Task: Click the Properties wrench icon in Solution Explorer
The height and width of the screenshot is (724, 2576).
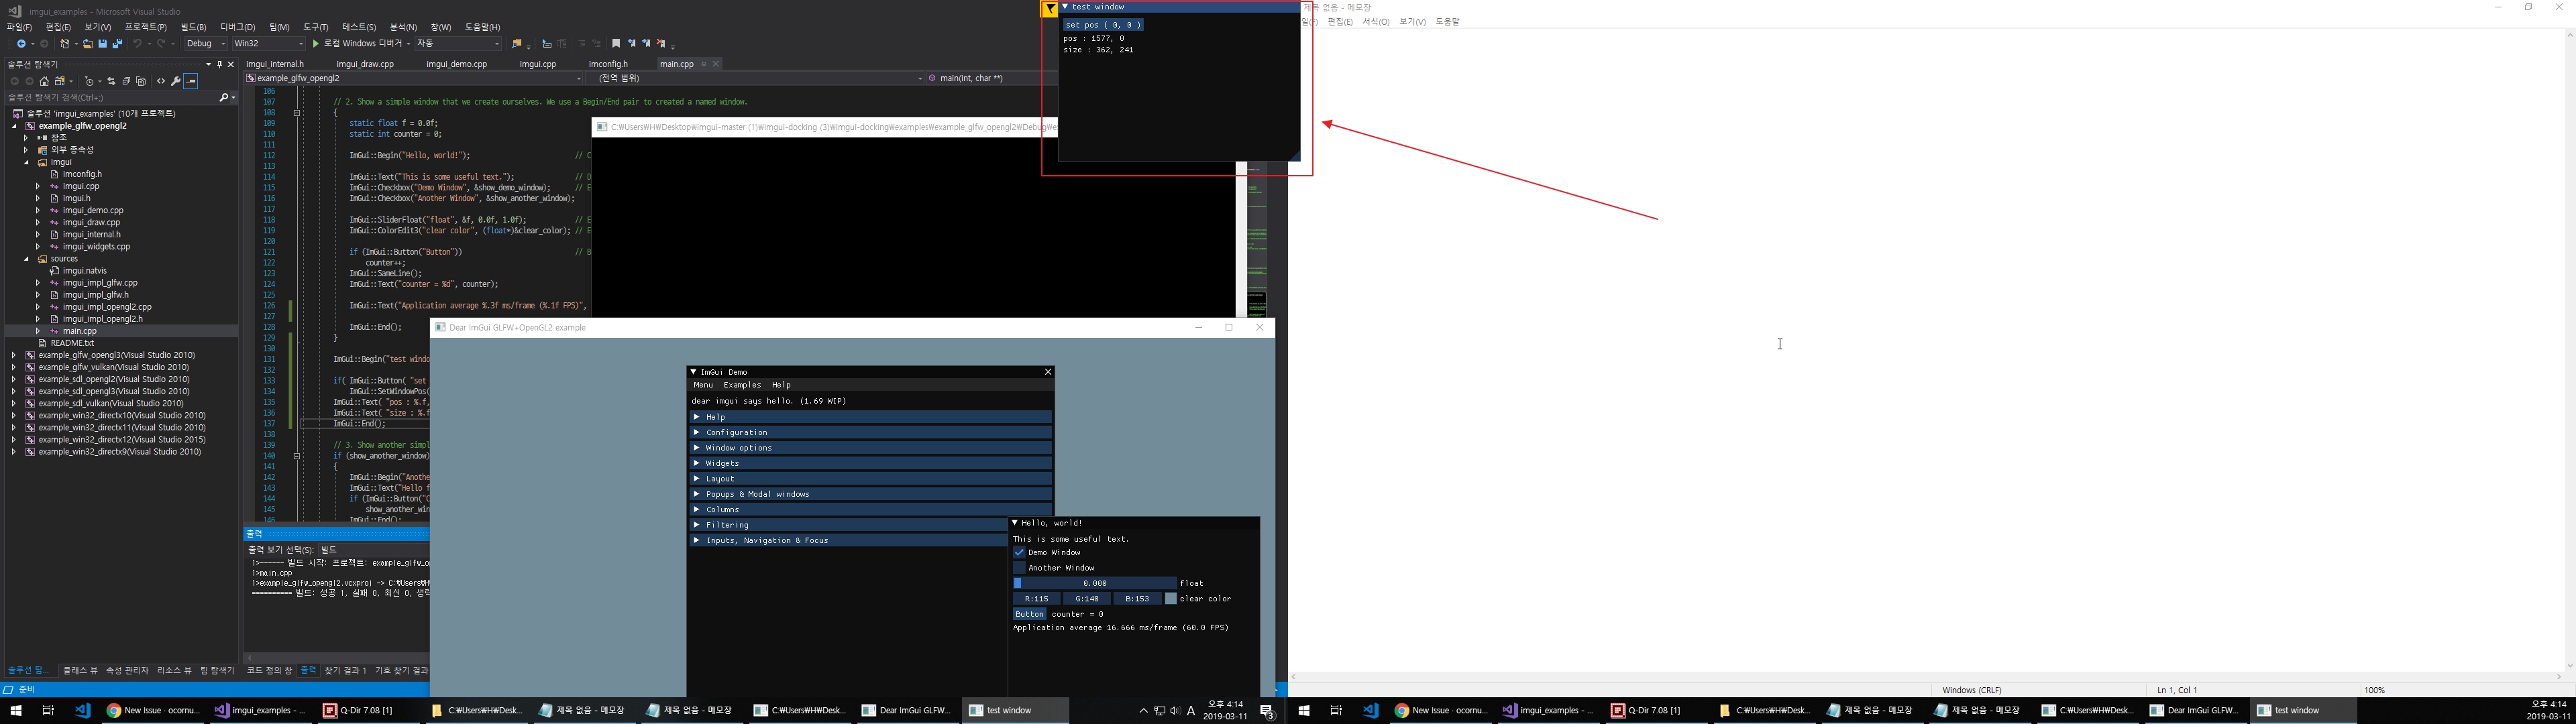Action: (175, 81)
